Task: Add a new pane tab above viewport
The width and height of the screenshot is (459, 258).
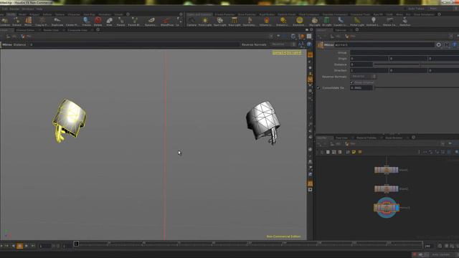Action: (x=98, y=30)
